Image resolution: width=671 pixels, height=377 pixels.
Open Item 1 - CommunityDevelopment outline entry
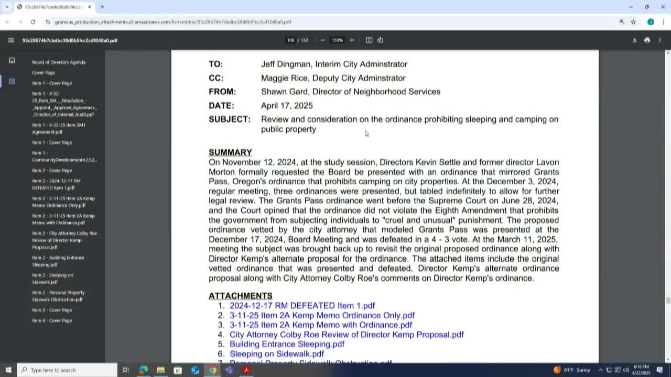[x=64, y=157]
